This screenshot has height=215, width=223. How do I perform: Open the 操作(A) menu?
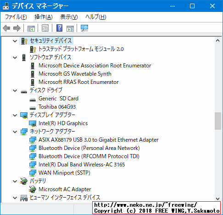tap(44, 17)
